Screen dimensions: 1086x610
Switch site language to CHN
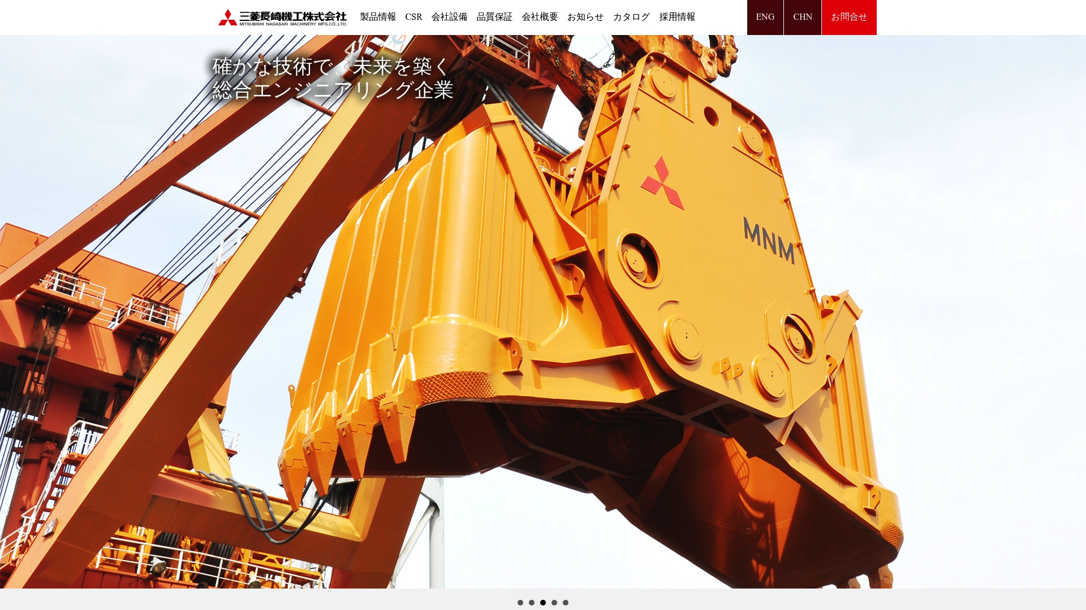(803, 18)
